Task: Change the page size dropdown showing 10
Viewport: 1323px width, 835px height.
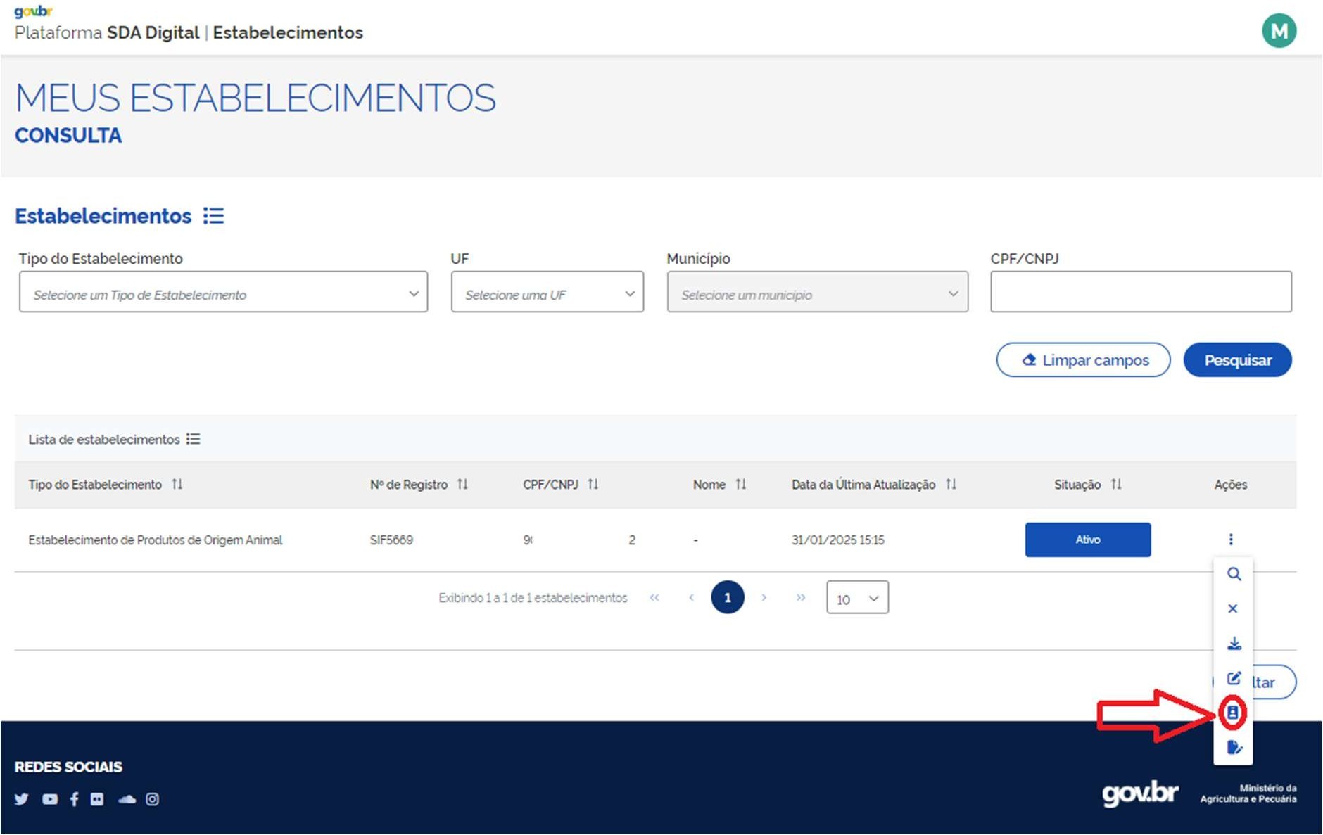Action: click(x=856, y=598)
